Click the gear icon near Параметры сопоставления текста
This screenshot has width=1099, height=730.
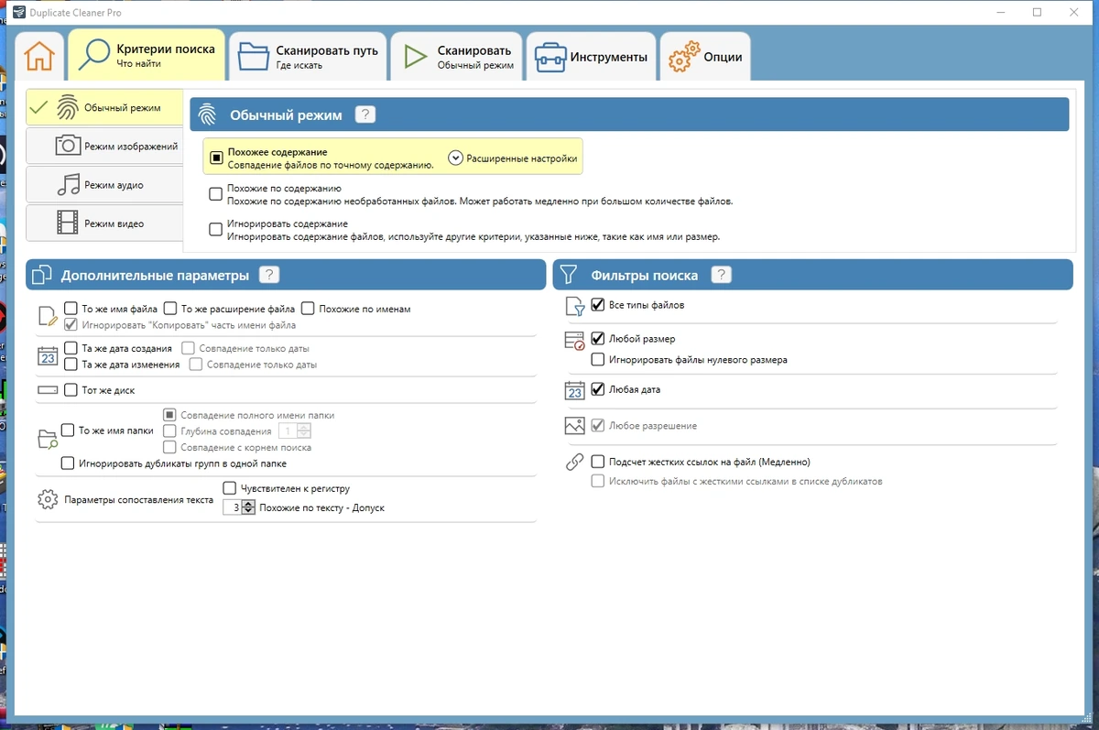click(48, 500)
